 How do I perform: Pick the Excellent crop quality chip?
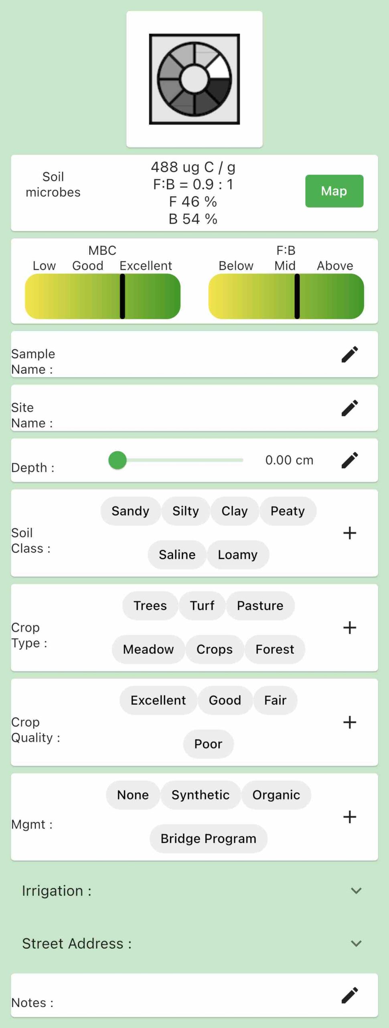pos(158,700)
